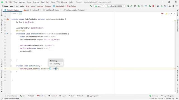Close the MainActivity.java tab
Viewport: 179px width, 100px height.
pyautogui.click(x=21, y=10)
